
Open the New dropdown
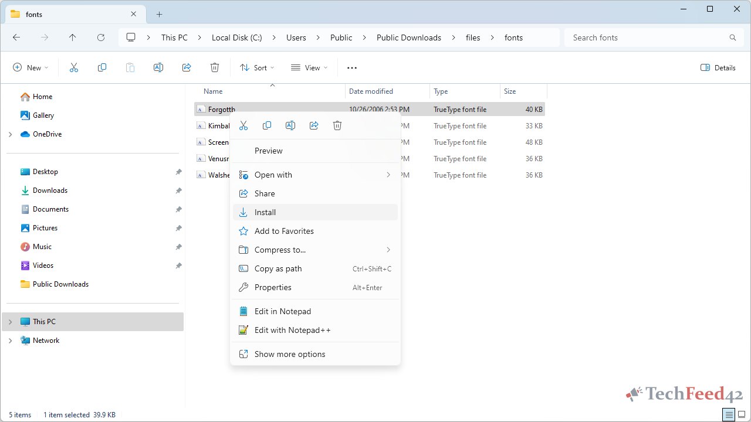(x=31, y=67)
